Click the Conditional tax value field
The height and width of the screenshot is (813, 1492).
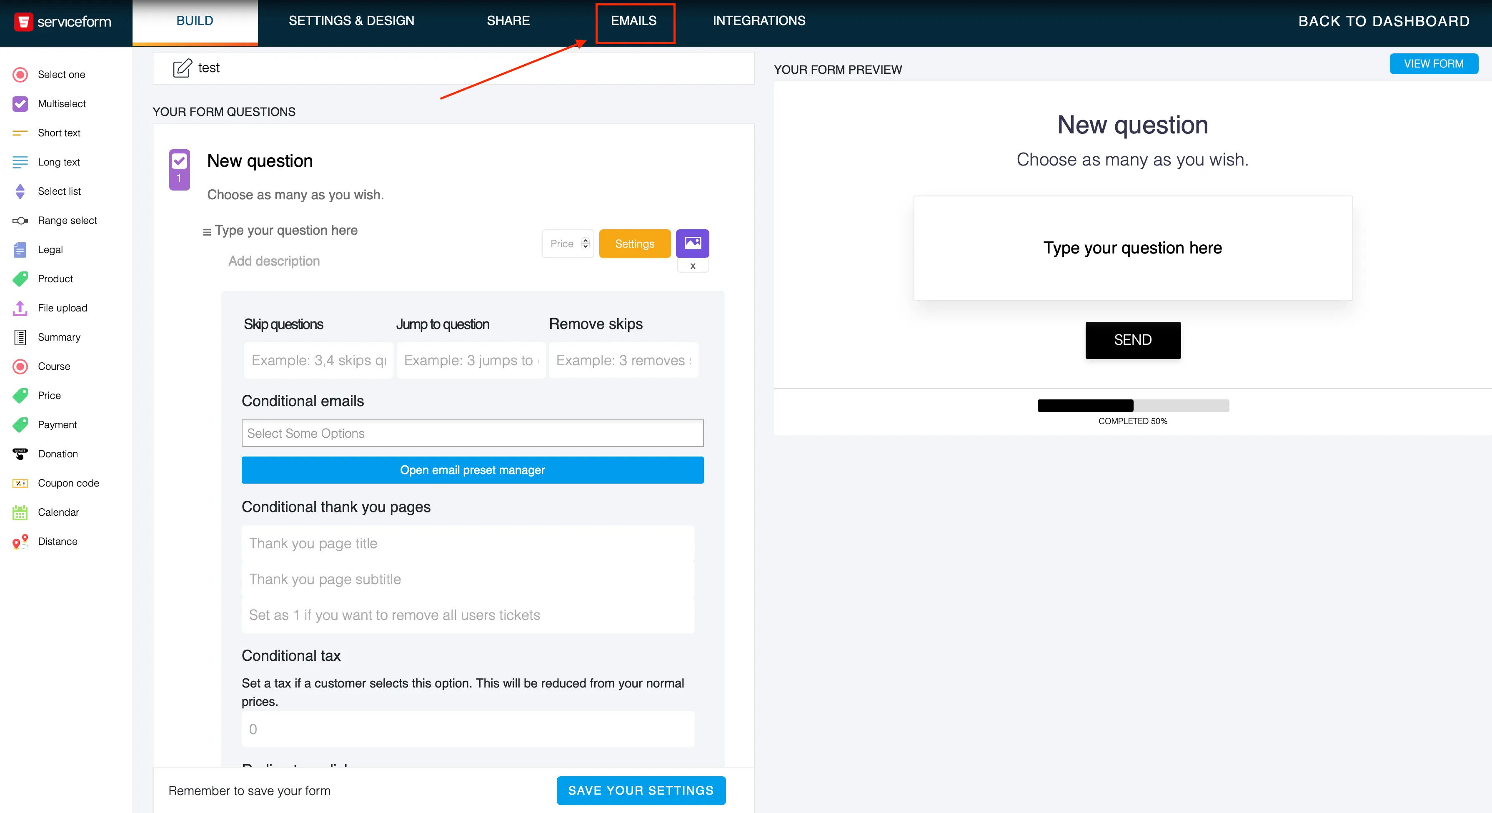coord(468,729)
